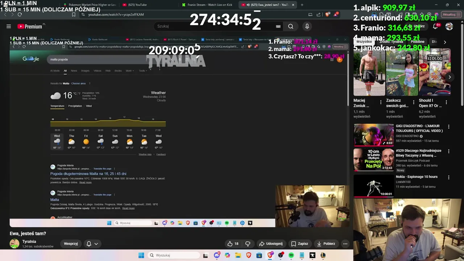
Task: Click the Udostępnij share button
Action: tap(271, 244)
